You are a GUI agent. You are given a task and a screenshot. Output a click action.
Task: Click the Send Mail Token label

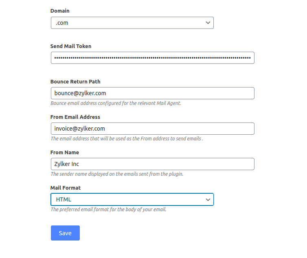coord(71,46)
